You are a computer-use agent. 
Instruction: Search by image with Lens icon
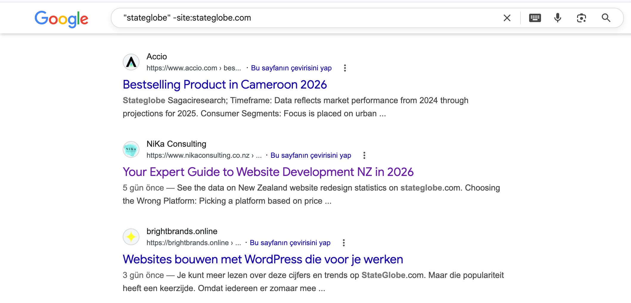(581, 18)
